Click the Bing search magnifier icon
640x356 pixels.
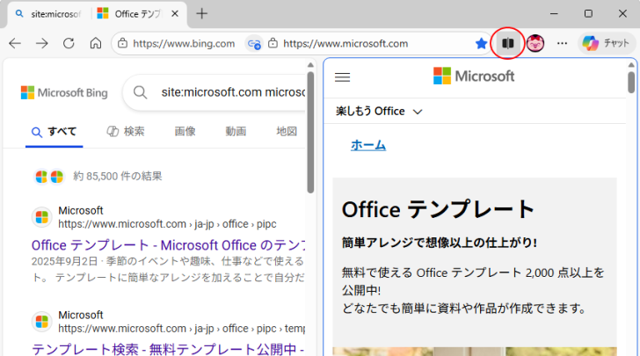tap(140, 92)
